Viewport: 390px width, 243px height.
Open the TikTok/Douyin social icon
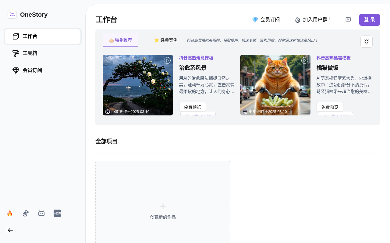pyautogui.click(x=26, y=213)
